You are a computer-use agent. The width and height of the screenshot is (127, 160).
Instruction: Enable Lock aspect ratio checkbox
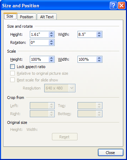pyautogui.click(x=13, y=67)
